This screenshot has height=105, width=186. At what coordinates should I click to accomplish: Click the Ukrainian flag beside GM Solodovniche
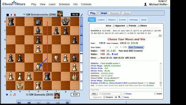pos(24,15)
